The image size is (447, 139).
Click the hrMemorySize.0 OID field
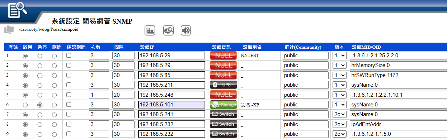(398, 65)
